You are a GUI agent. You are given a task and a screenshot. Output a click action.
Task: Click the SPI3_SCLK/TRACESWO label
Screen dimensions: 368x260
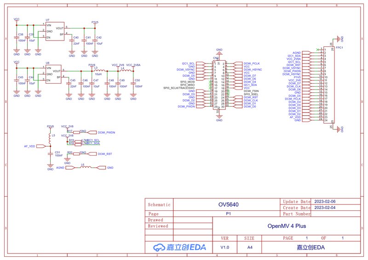tap(179, 88)
